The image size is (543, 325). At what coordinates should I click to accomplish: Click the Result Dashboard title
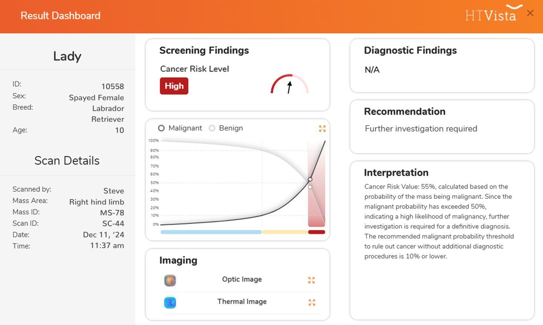tap(60, 16)
